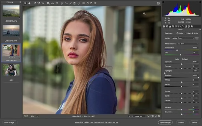Select the Red Eye Removal tool
The width and height of the screenshot is (202, 126).
(x=66, y=3)
